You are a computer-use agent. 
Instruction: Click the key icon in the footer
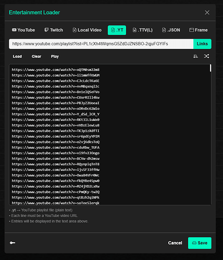point(13,243)
